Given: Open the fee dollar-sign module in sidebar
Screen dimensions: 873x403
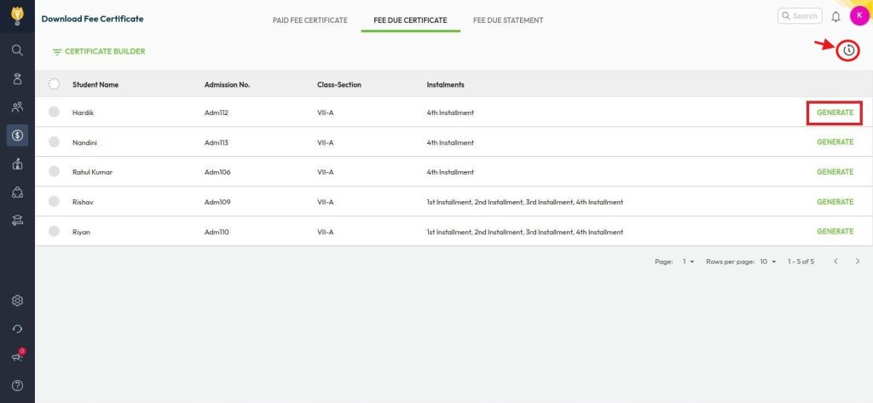Looking at the screenshot, I should 17,135.
